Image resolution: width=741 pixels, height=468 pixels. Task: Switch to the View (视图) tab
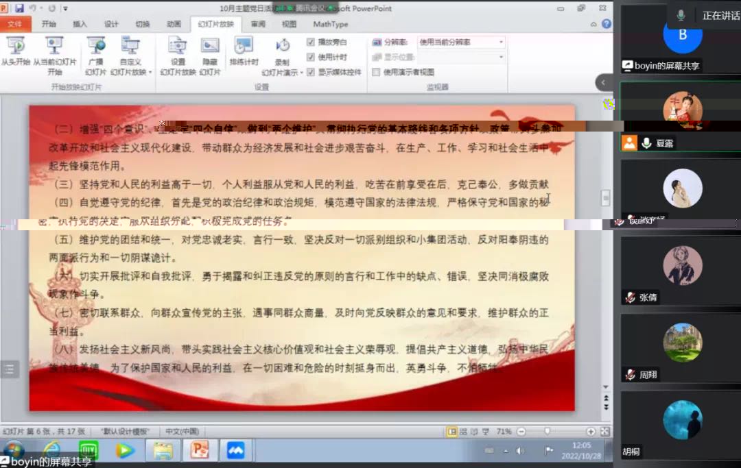tap(290, 23)
